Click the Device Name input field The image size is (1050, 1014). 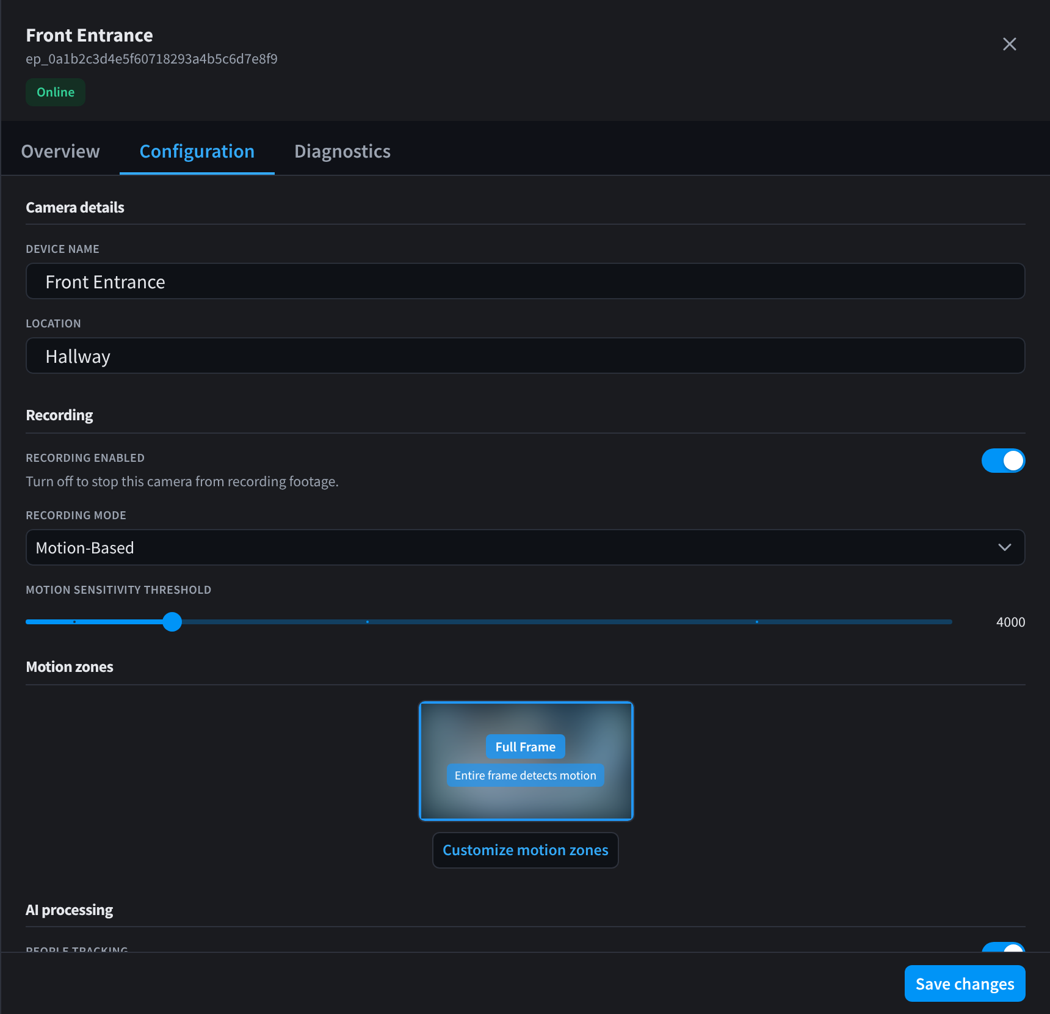point(525,281)
